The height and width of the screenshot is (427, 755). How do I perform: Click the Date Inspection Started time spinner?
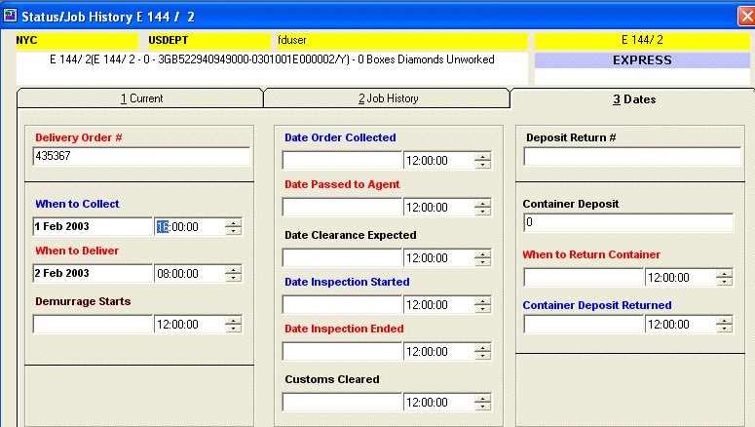(483, 304)
